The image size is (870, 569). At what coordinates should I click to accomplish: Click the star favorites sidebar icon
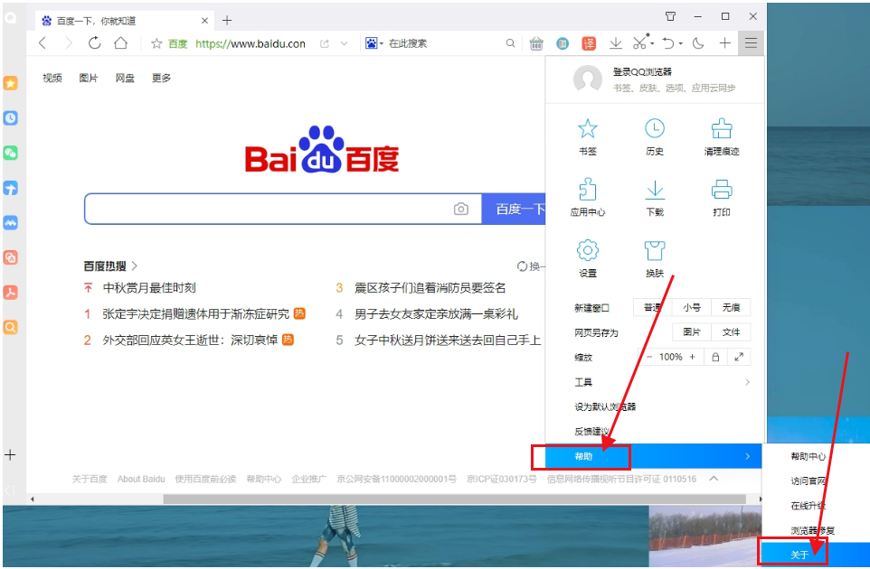(x=11, y=83)
